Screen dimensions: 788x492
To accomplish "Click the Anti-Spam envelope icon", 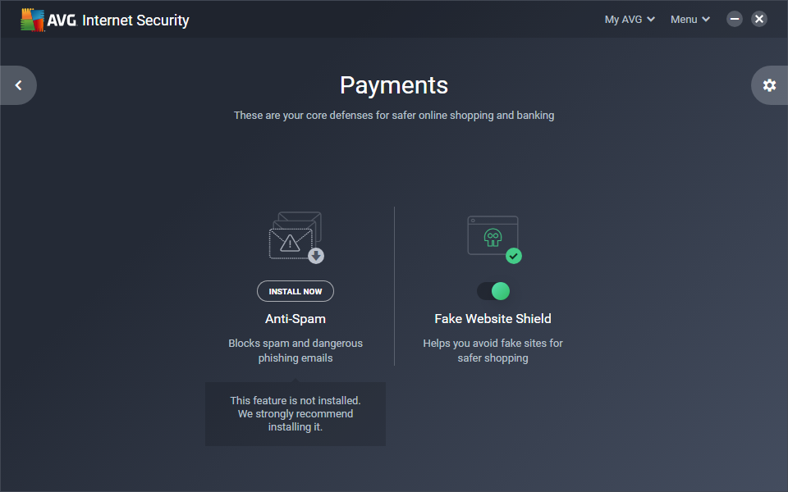I will [x=296, y=237].
